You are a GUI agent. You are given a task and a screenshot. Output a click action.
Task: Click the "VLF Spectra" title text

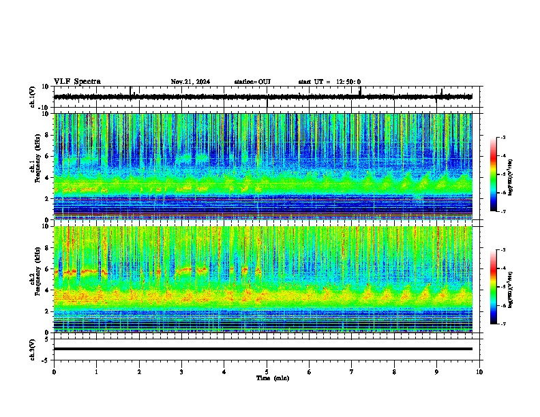coord(77,82)
